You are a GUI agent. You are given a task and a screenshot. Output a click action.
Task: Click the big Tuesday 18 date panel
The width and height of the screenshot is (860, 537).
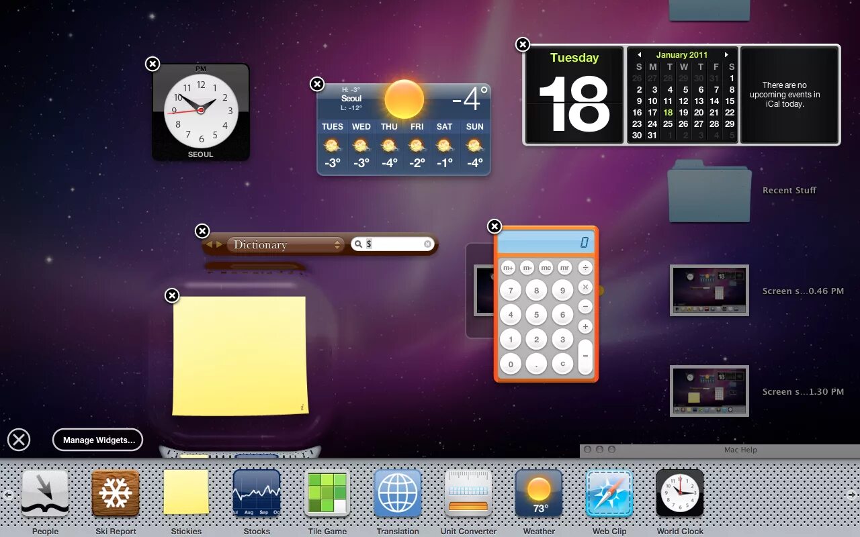574,95
